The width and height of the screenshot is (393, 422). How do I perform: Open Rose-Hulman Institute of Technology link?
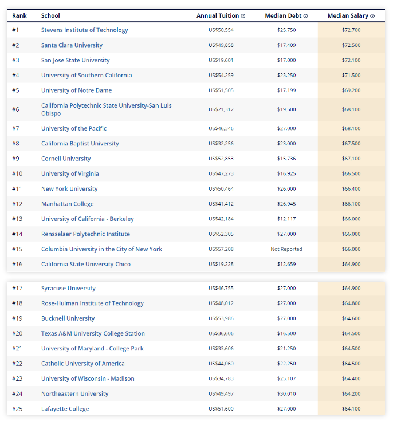coord(92,303)
